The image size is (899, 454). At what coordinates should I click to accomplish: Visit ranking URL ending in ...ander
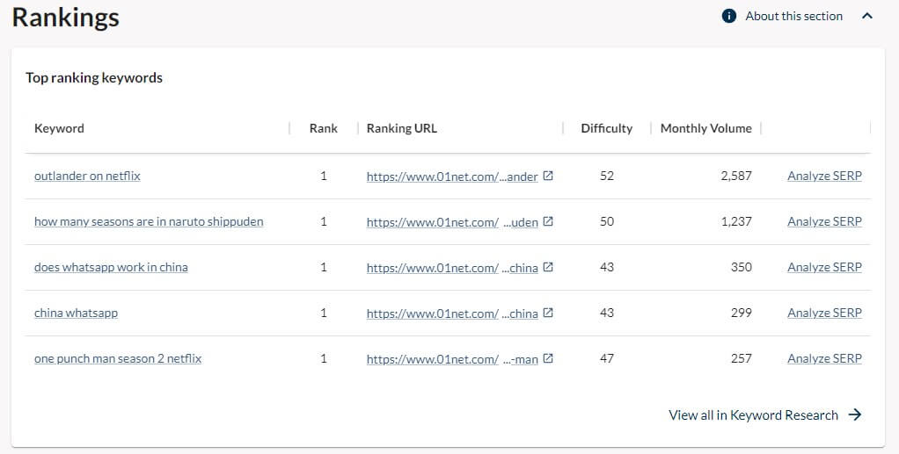coord(452,177)
